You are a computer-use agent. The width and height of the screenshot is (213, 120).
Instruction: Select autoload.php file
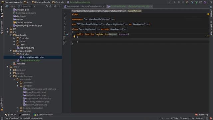pos(21,10)
